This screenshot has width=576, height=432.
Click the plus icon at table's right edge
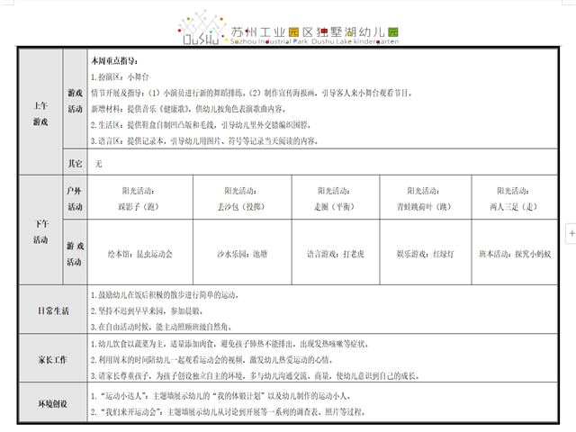pos(571,233)
